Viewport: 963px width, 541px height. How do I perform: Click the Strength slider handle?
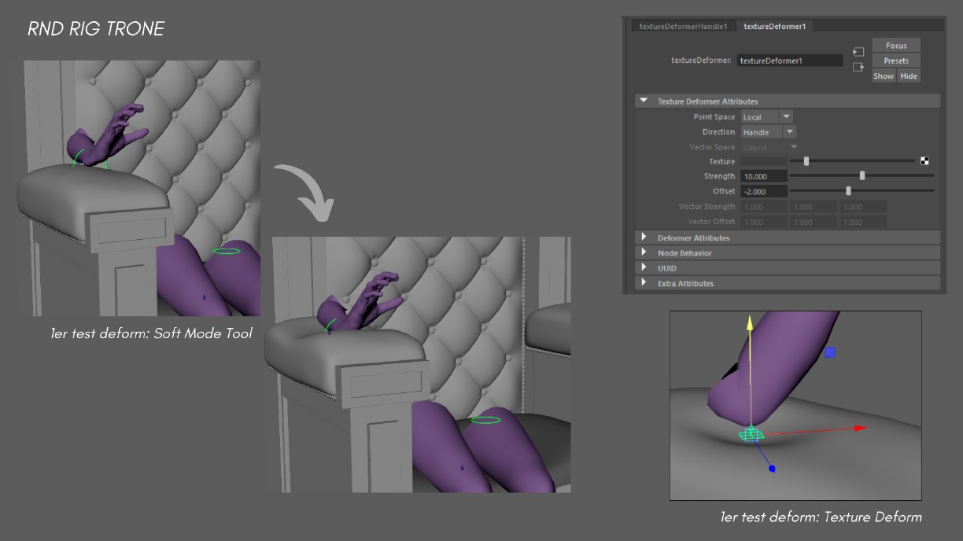[862, 176]
